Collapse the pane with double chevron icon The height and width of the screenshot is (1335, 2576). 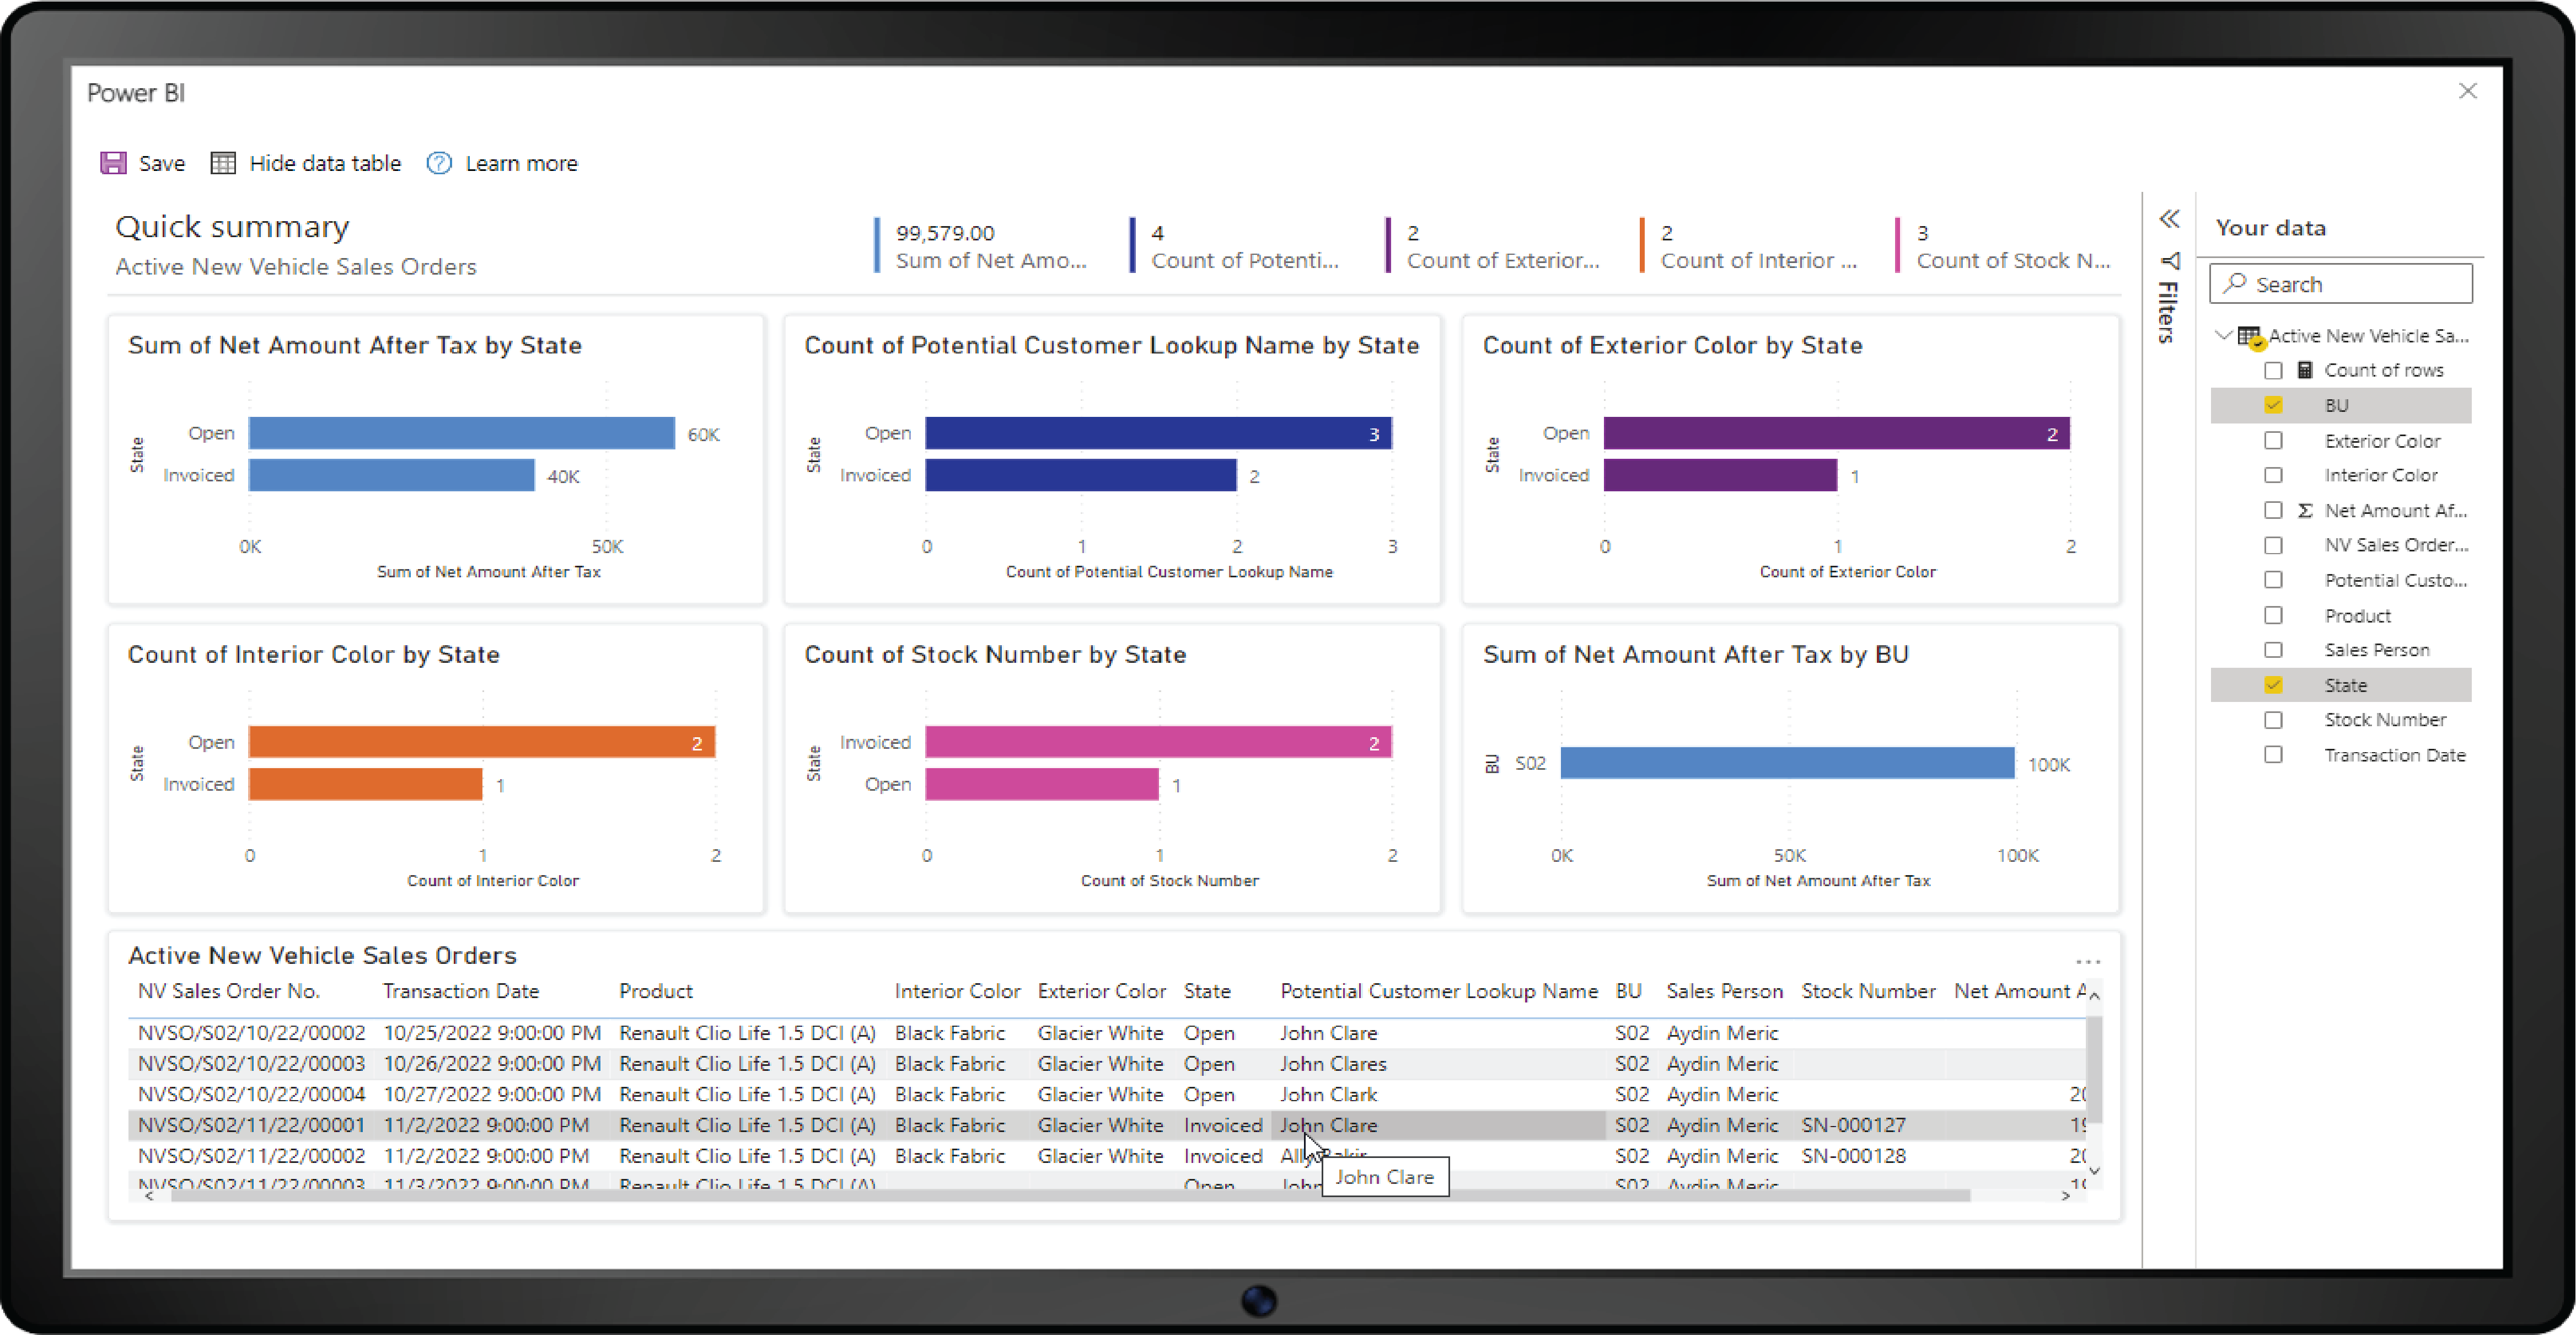pos(2168,219)
